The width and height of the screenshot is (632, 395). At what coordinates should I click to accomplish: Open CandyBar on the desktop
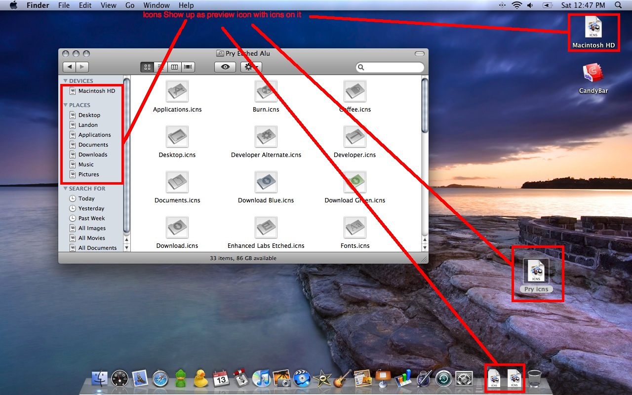coord(593,78)
